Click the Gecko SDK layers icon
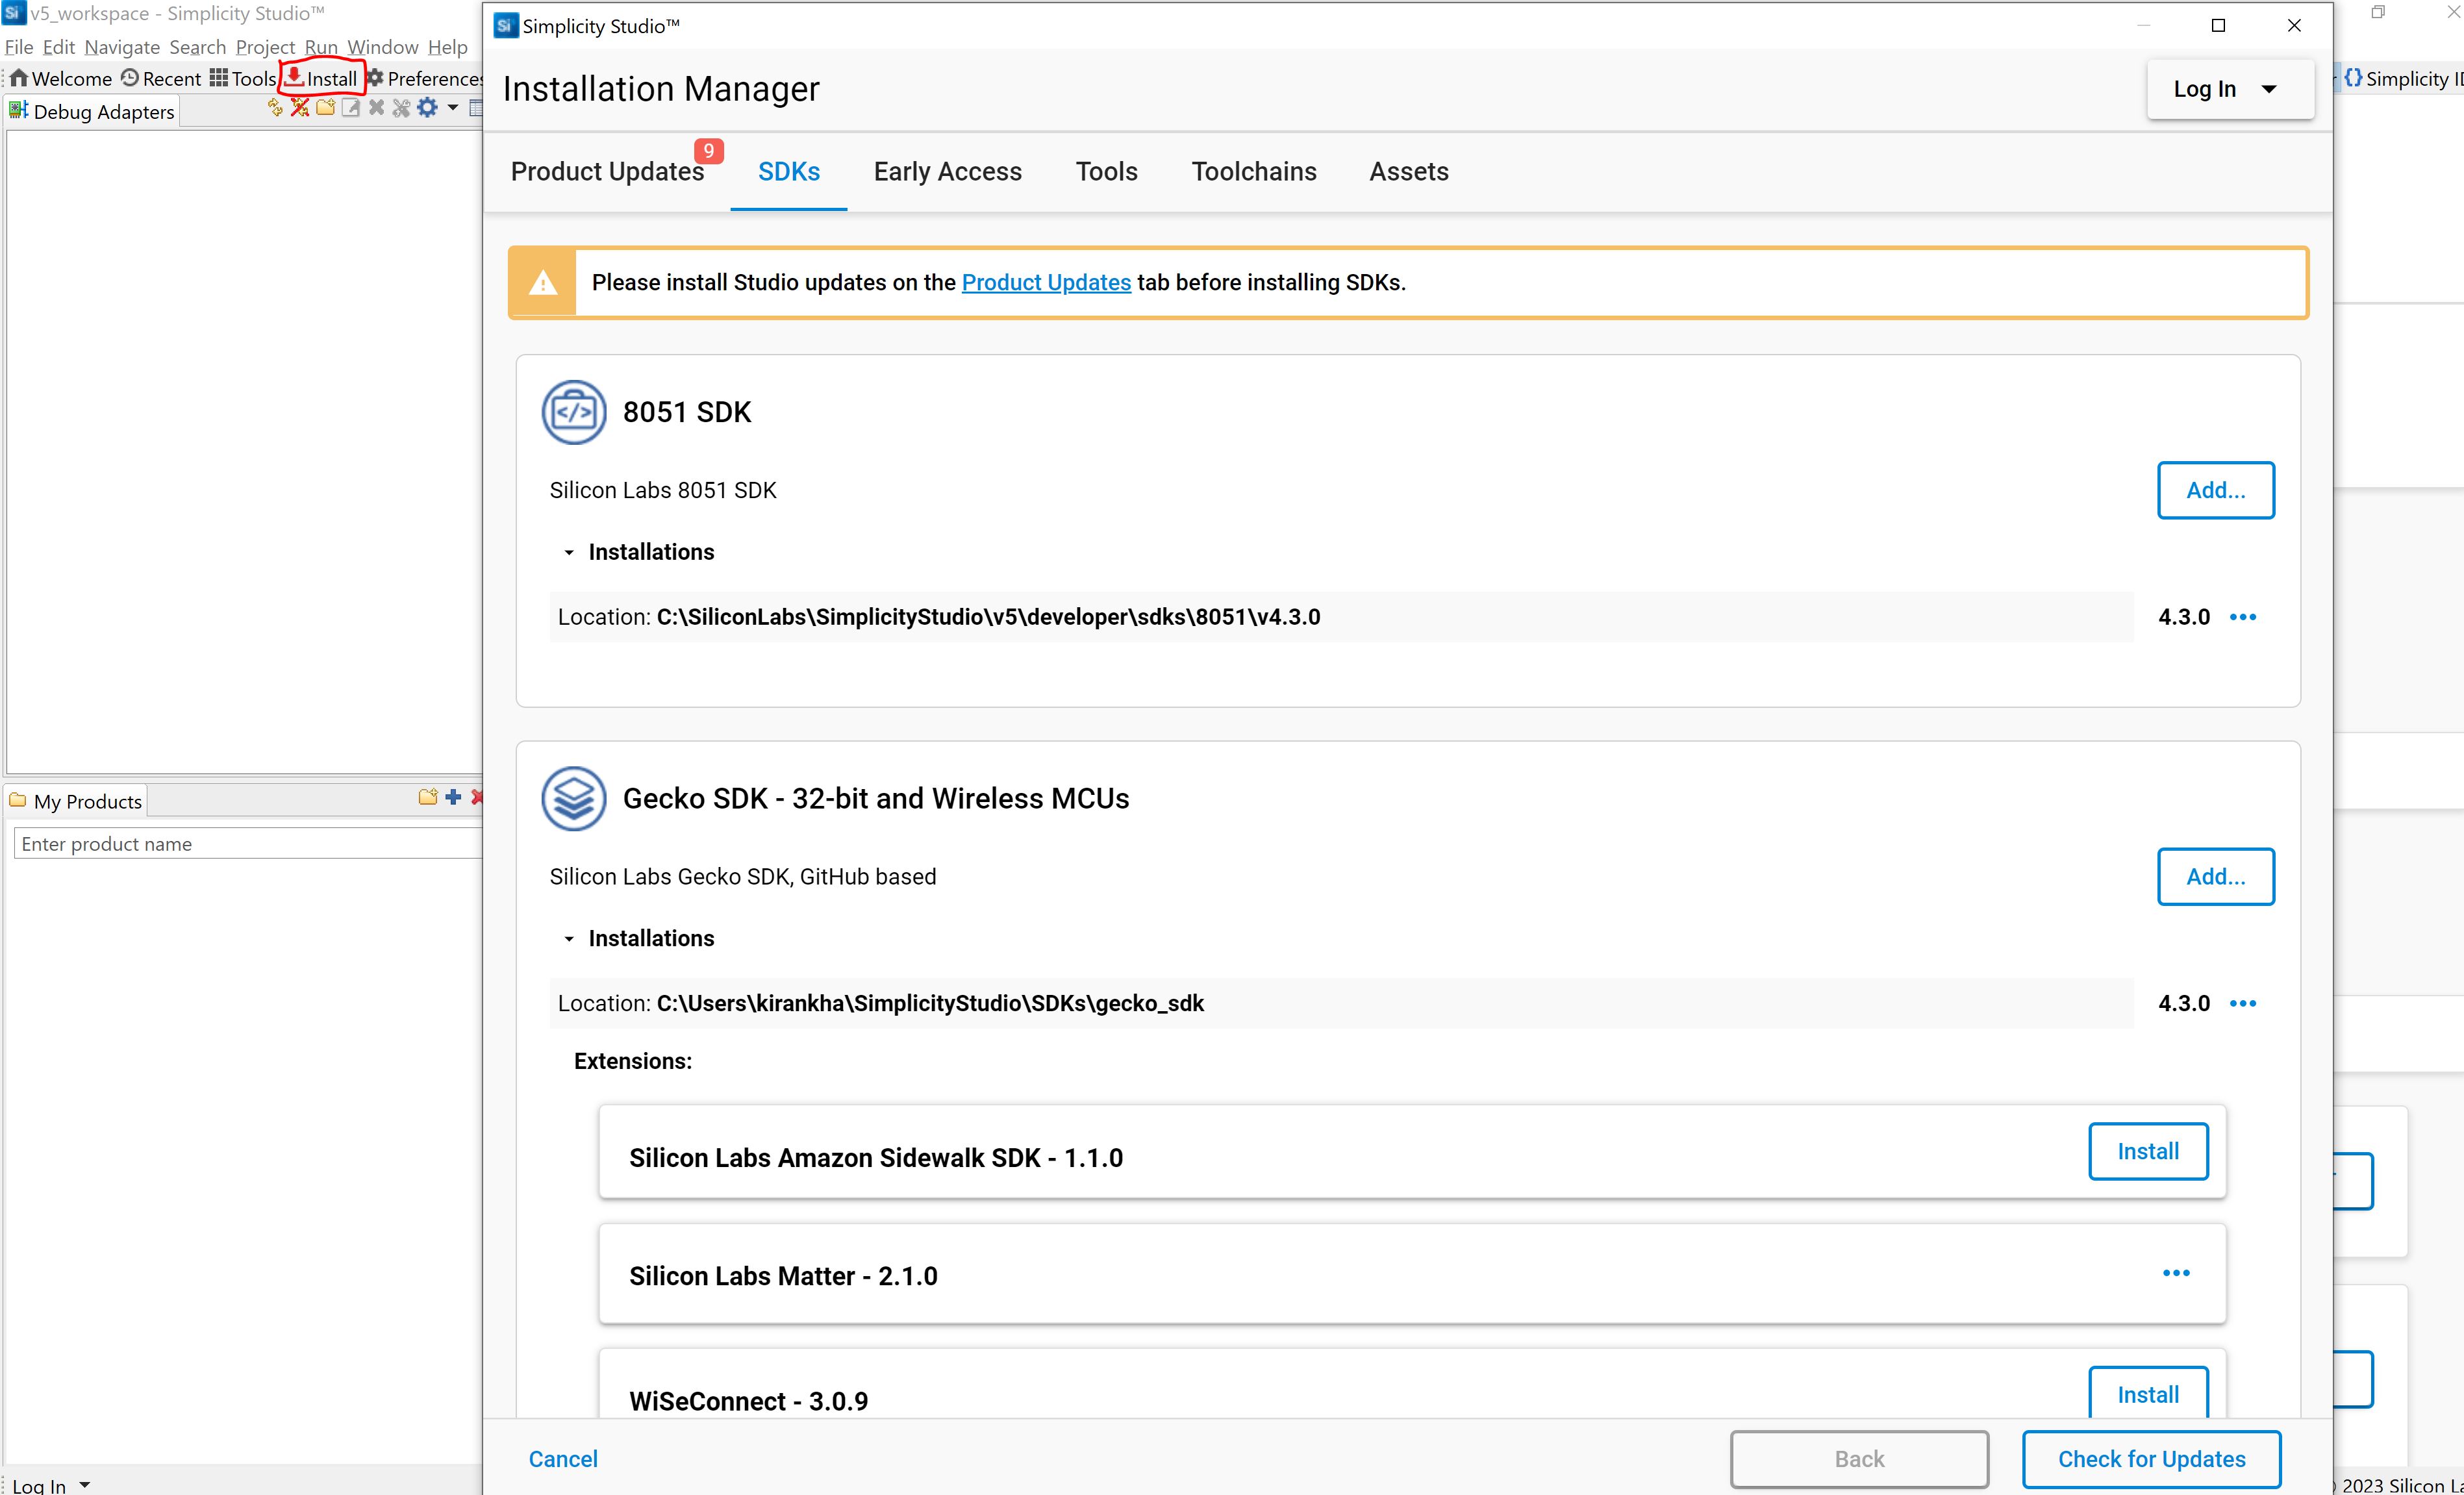Viewport: 2464px width, 1495px height. (x=574, y=798)
